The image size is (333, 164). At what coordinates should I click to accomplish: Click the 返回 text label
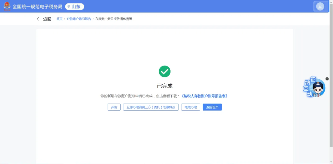pos(47,19)
